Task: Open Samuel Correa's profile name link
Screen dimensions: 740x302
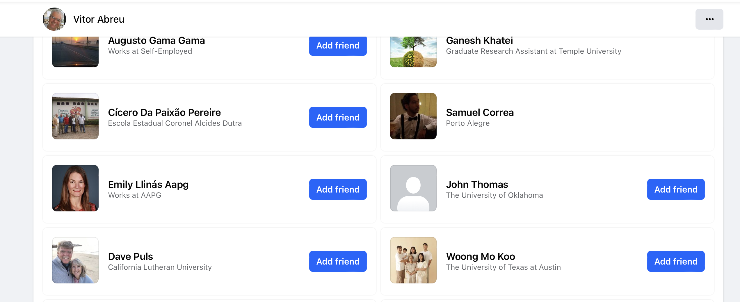Action: tap(480, 112)
